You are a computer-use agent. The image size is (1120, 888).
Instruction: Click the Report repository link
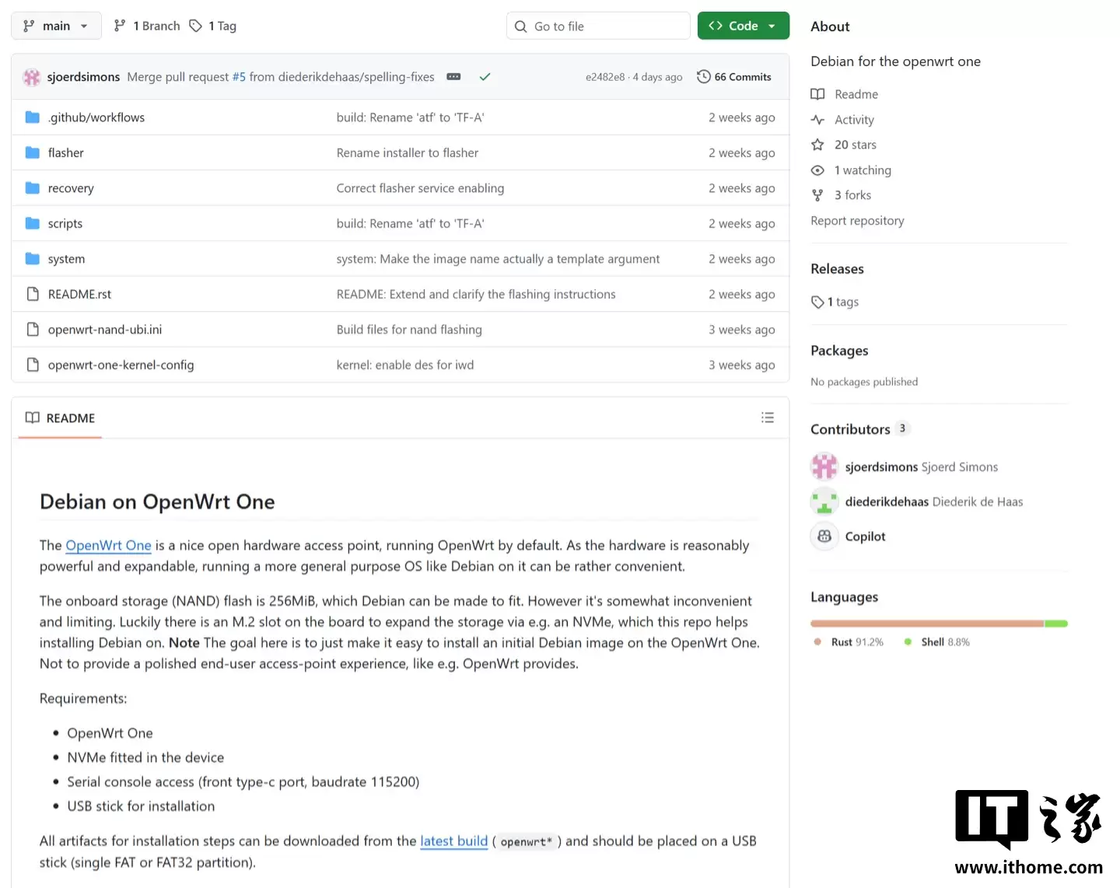[857, 221]
